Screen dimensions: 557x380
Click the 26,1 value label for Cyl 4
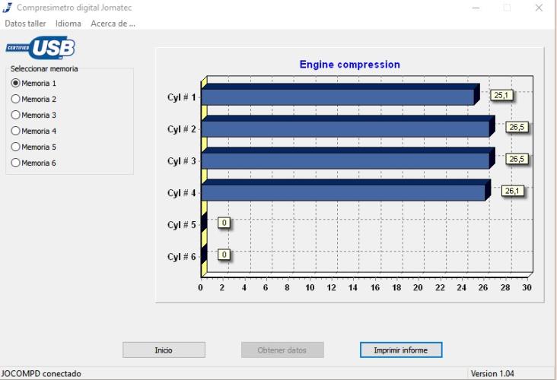click(513, 191)
